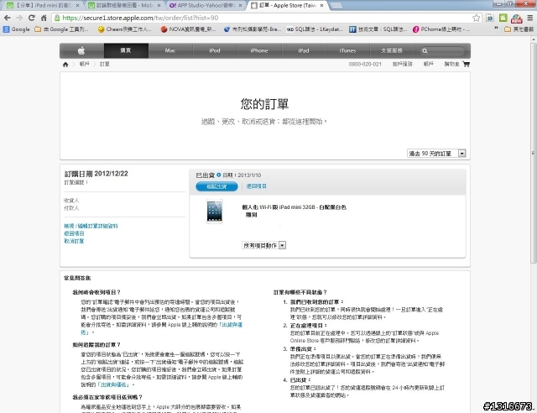Click the 退回項目 link beside the tracking button
This screenshot has height=413, width=537.
[257, 186]
